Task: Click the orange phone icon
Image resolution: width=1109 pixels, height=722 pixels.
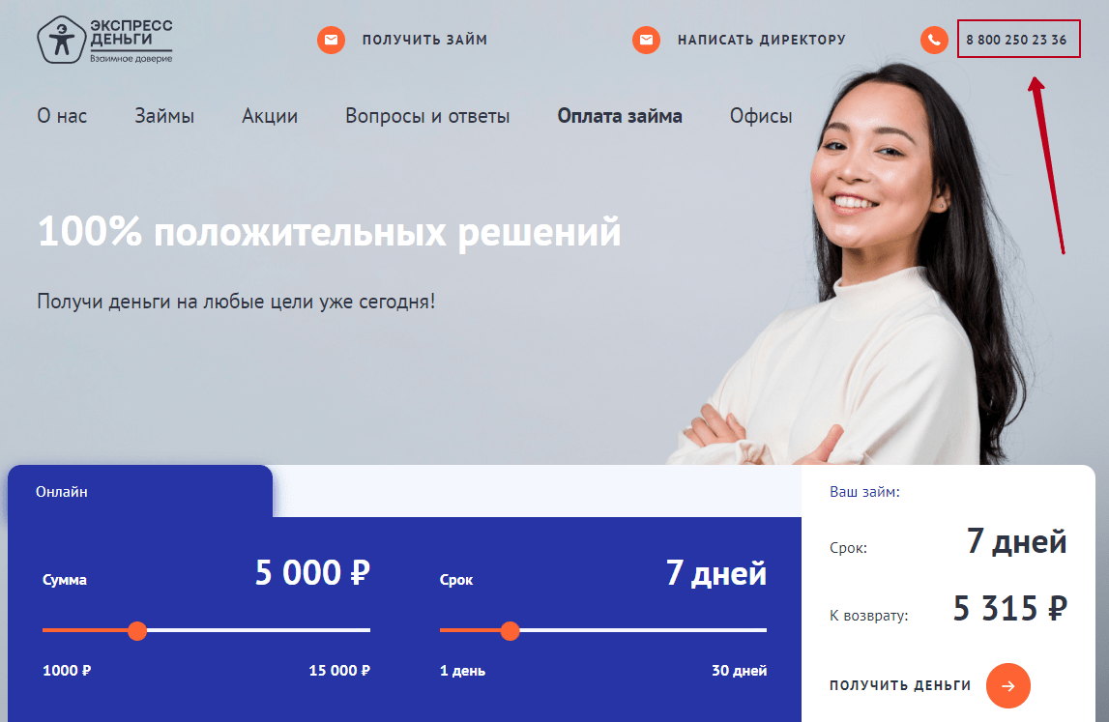Action: tap(934, 40)
